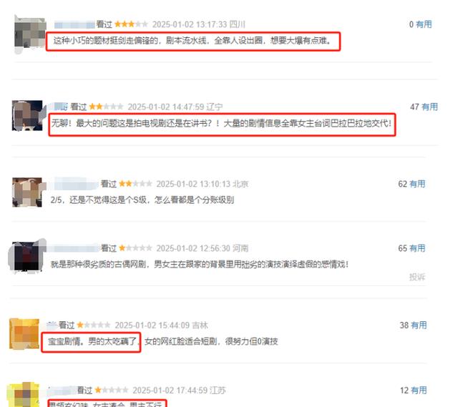Click the three-star rating of Sichuan review
Viewport: 455px width, 407px height.
pyautogui.click(x=131, y=24)
